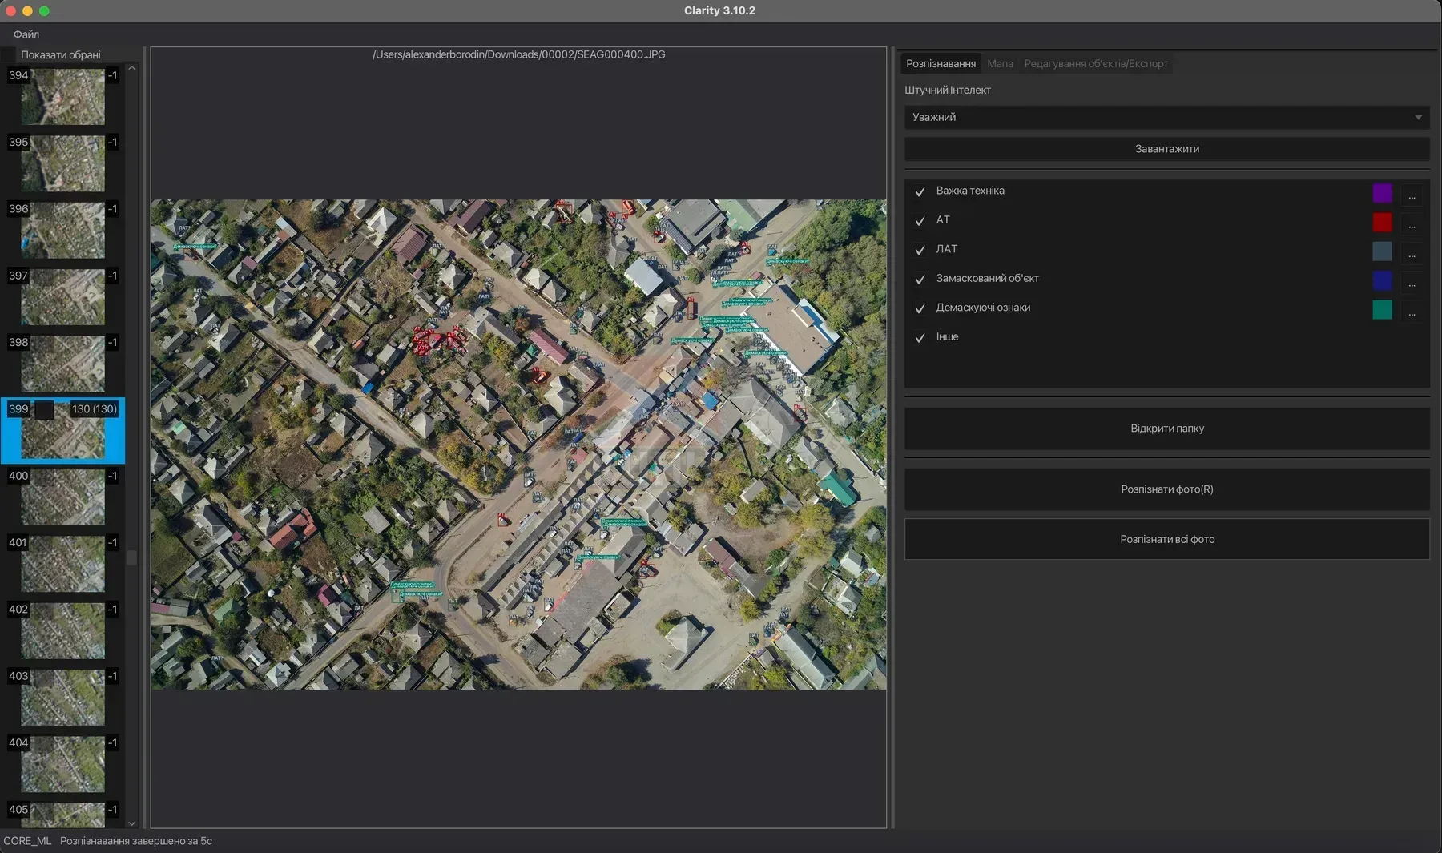Click Розпізнати фото(R) button

pos(1166,489)
